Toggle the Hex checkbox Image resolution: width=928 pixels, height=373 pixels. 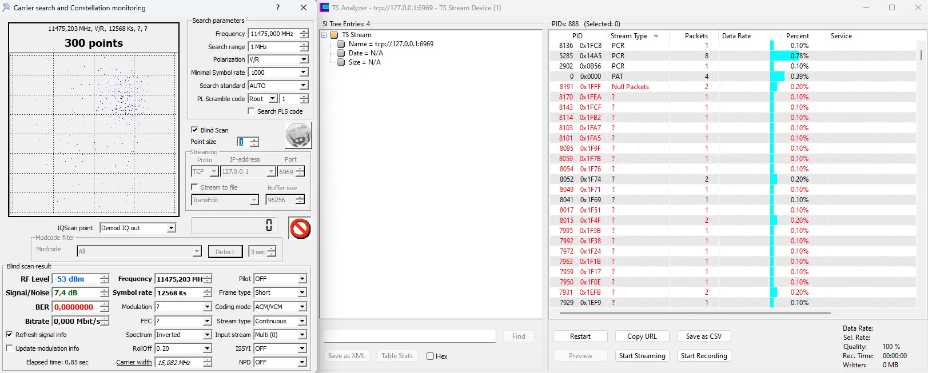pyautogui.click(x=431, y=356)
